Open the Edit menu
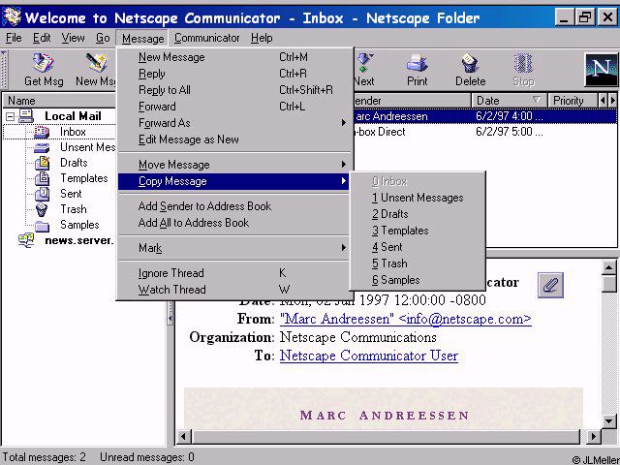Viewport: 620px width, 465px height. click(42, 38)
